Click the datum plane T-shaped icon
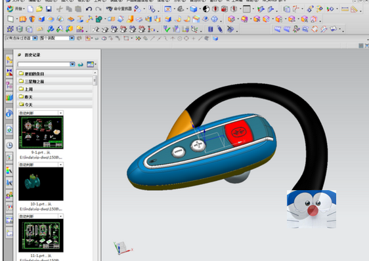The width and height of the screenshot is (369, 261). coord(80,19)
